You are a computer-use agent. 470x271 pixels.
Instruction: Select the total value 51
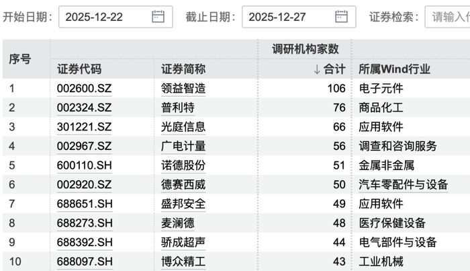[x=339, y=165]
